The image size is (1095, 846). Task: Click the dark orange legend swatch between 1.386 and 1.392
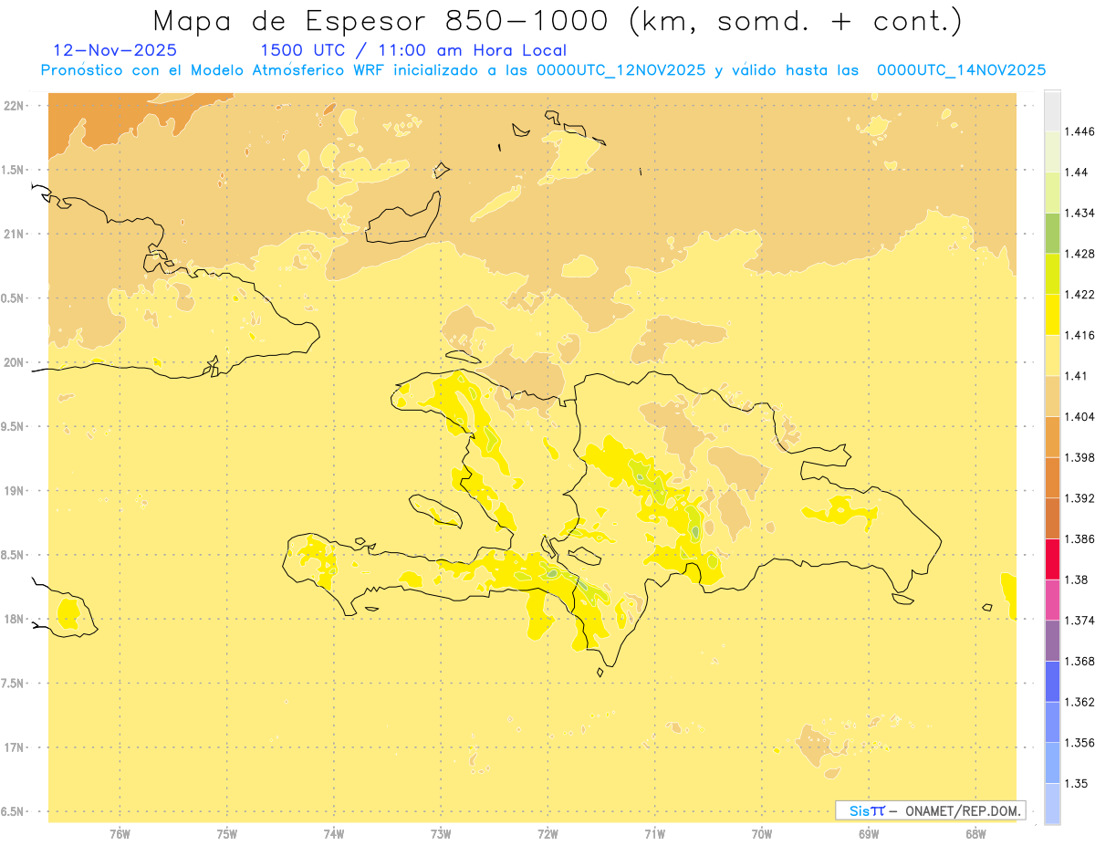click(x=1052, y=518)
